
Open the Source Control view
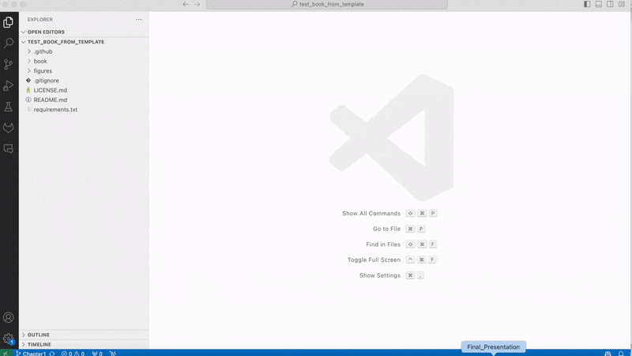(8, 64)
